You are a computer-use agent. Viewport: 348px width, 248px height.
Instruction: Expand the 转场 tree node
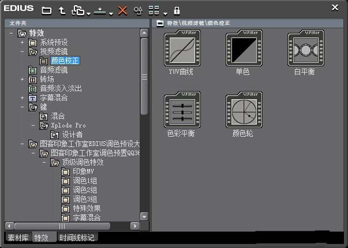22,79
